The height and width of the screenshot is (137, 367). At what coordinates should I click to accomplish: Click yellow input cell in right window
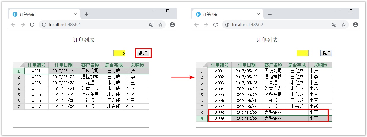303,53
